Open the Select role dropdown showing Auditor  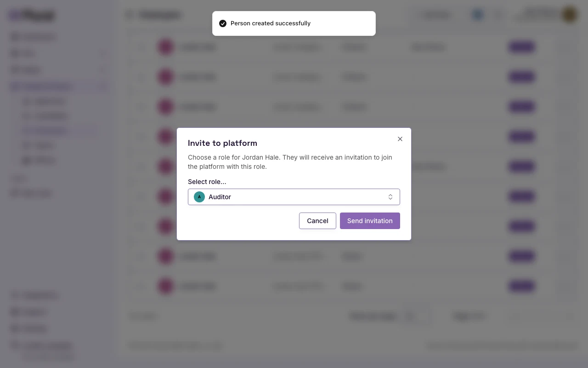click(x=294, y=197)
